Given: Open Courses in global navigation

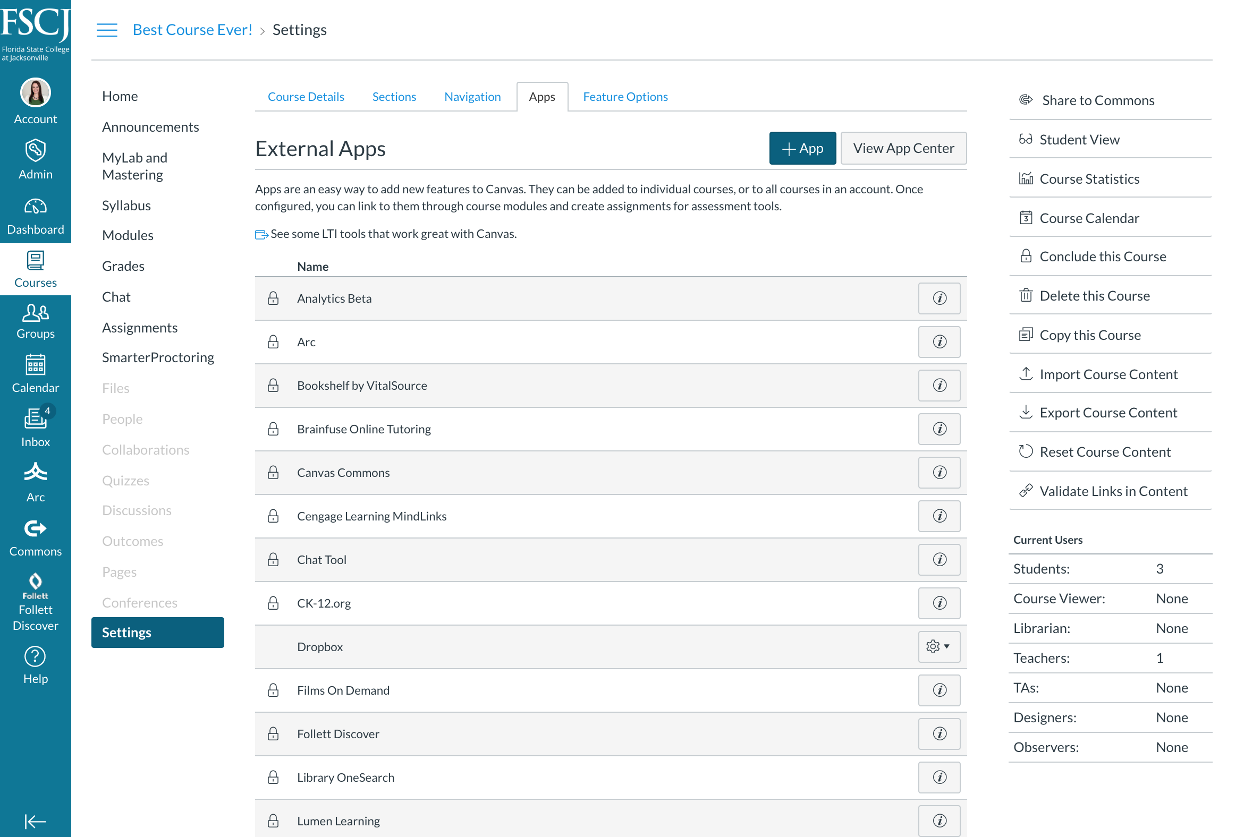Looking at the screenshot, I should [x=35, y=270].
